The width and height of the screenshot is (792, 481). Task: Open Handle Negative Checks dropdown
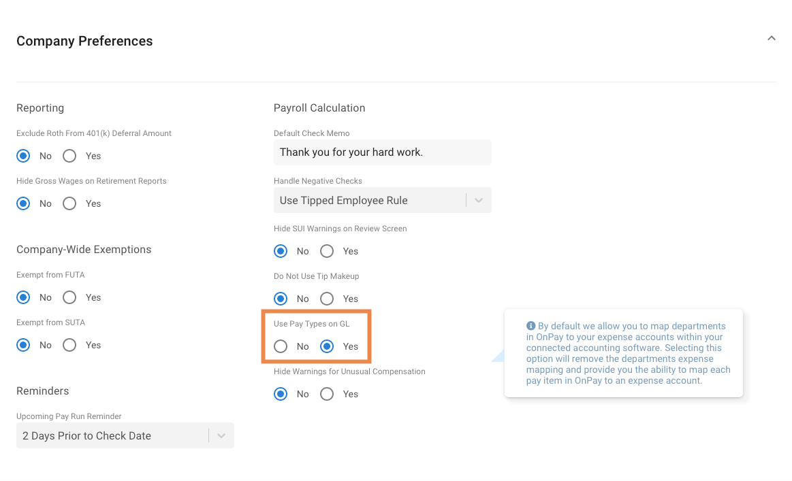(382, 201)
